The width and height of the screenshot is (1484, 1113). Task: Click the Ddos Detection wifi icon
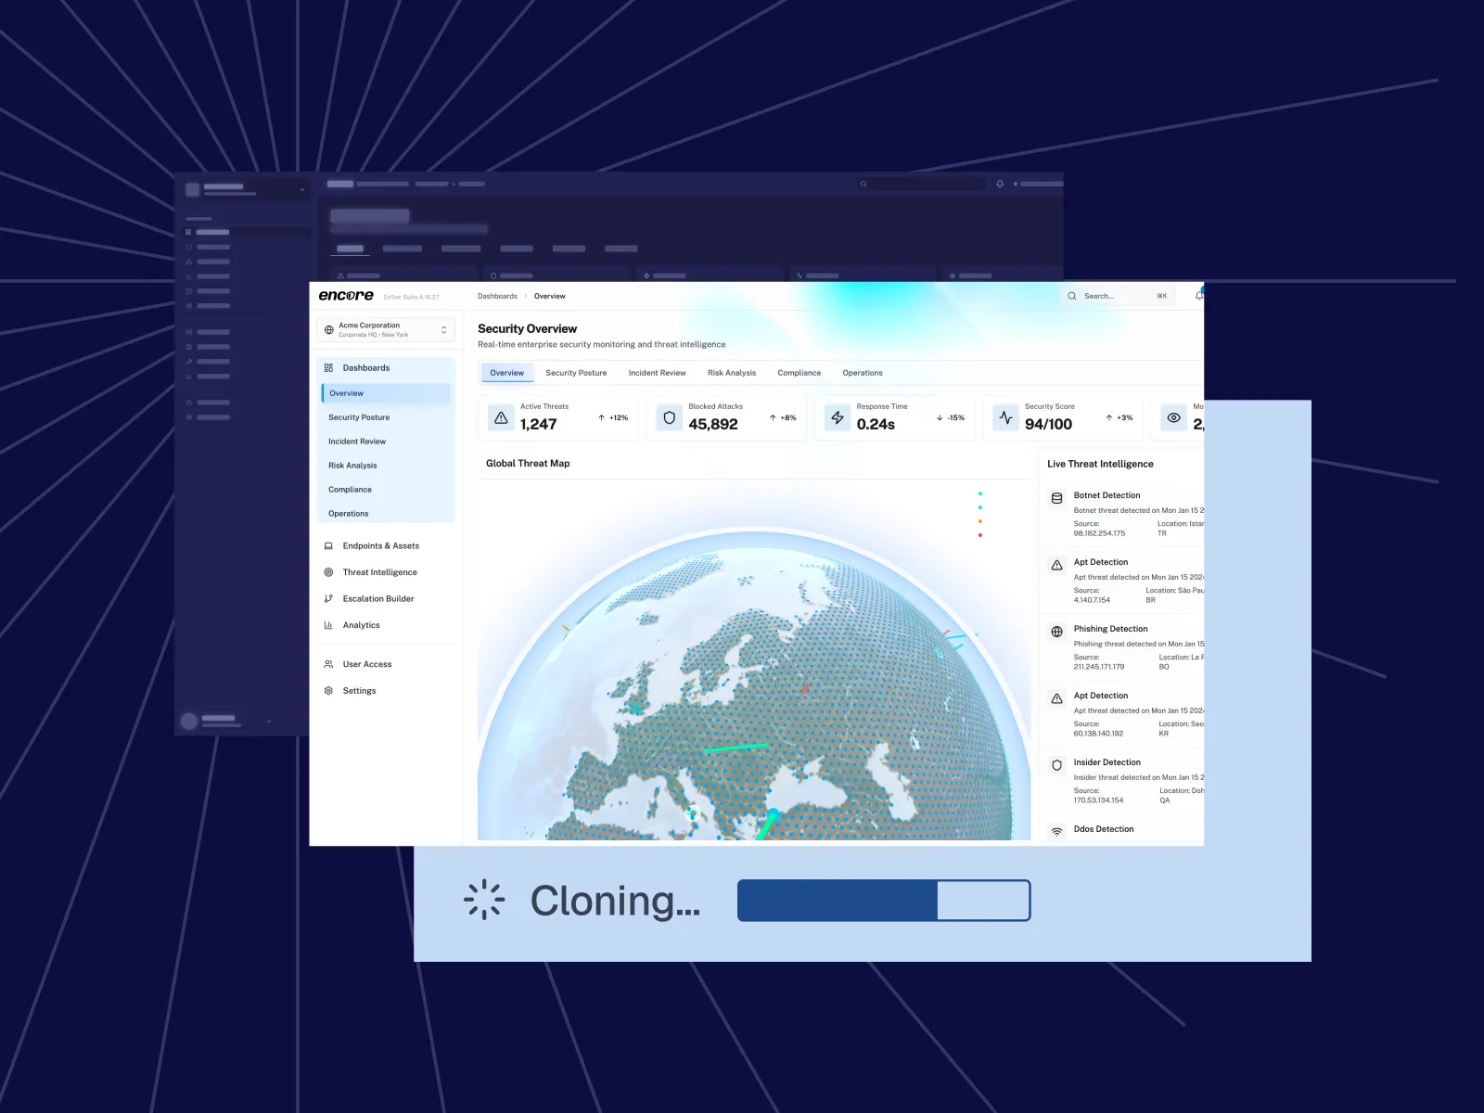point(1056,832)
